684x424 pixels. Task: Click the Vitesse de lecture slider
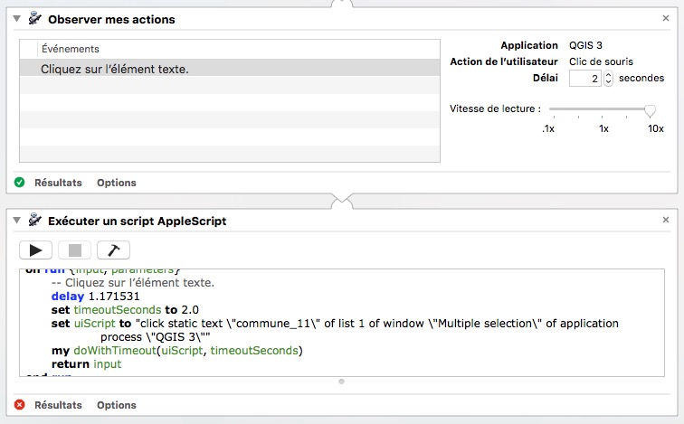coord(599,109)
